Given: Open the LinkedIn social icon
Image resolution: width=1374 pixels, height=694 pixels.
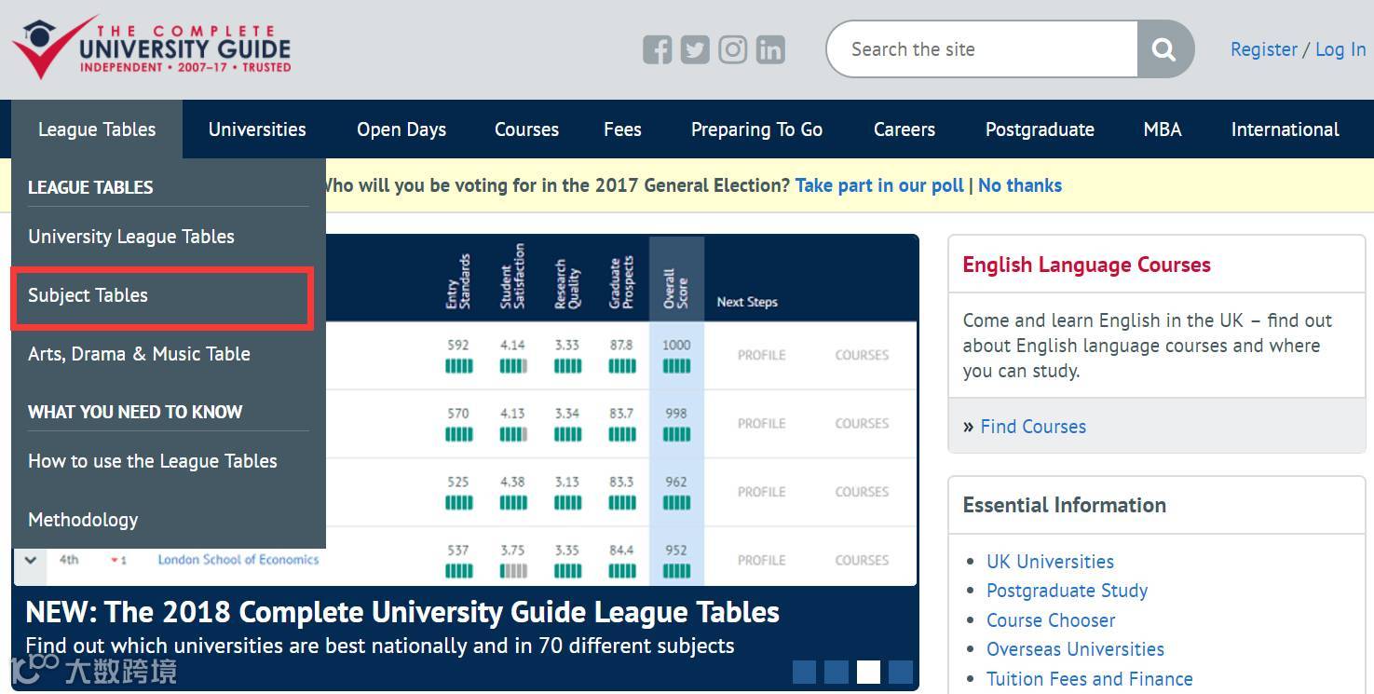Looking at the screenshot, I should click(770, 49).
